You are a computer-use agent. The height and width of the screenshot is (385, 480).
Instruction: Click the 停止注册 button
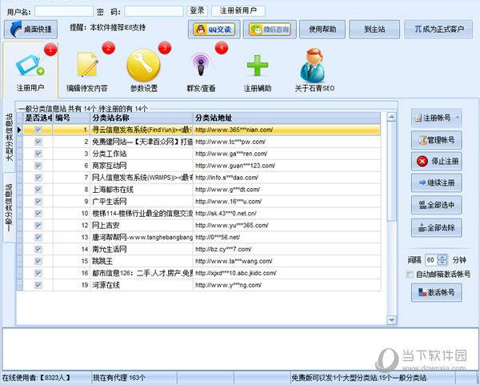coord(436,162)
